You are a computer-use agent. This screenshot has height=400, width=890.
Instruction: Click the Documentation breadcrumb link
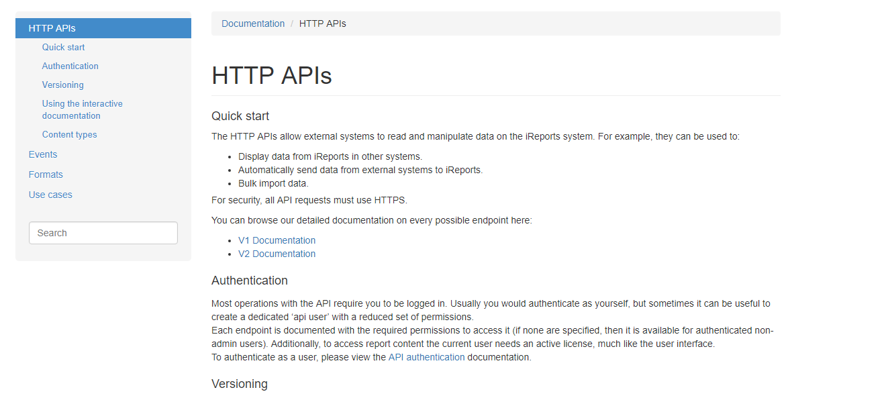tap(253, 23)
